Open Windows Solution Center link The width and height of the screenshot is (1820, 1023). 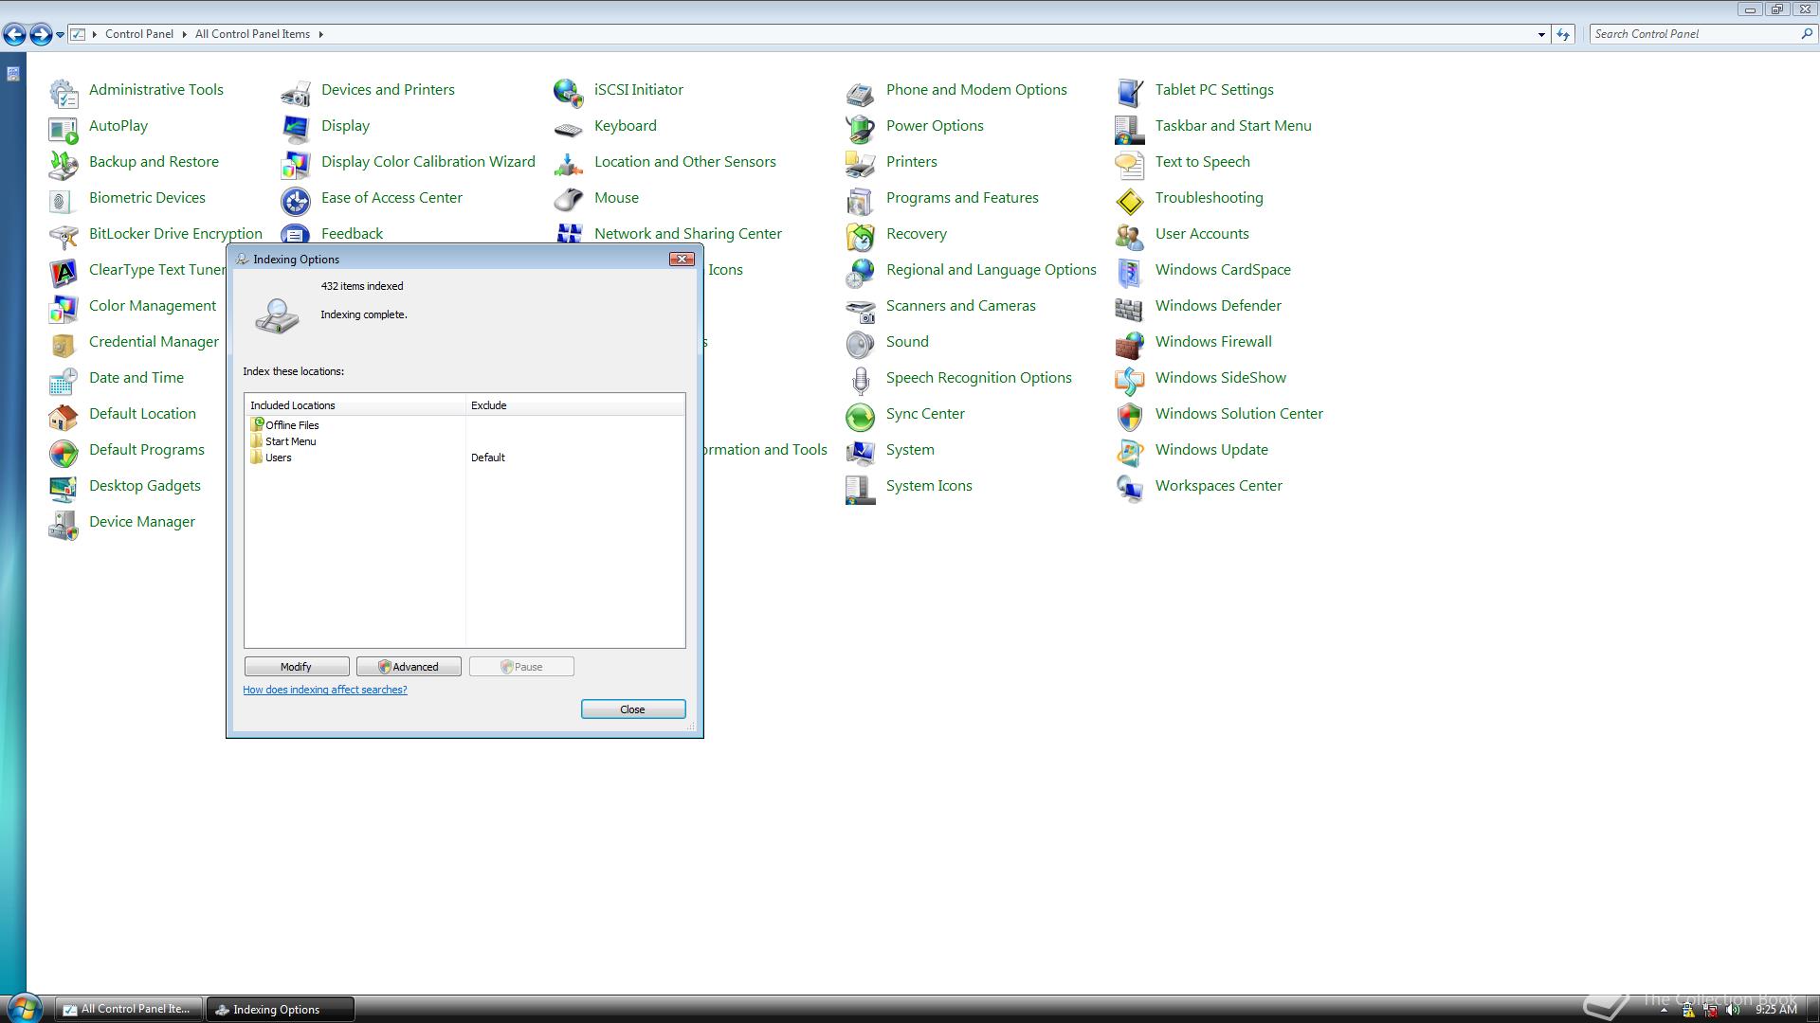coord(1239,413)
